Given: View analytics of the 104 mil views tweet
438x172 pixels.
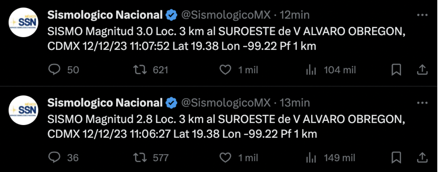Looking at the screenshot, I should tap(311, 70).
